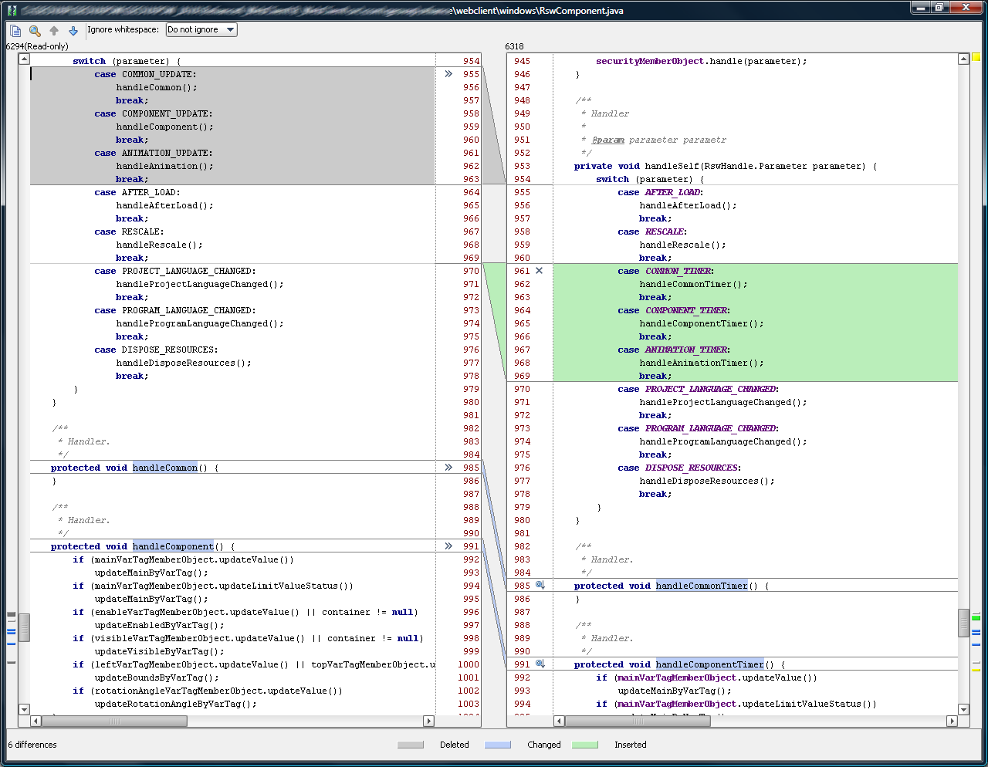Click the '6318' revision label
The height and width of the screenshot is (767, 988).
coord(514,46)
